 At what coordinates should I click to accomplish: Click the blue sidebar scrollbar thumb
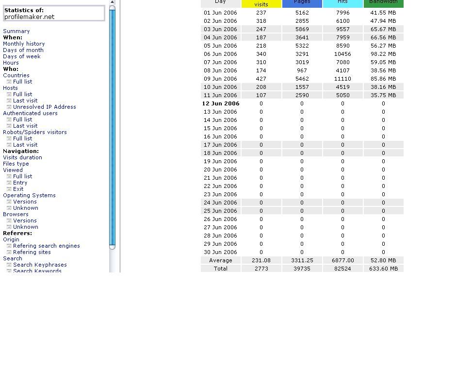coord(112,127)
